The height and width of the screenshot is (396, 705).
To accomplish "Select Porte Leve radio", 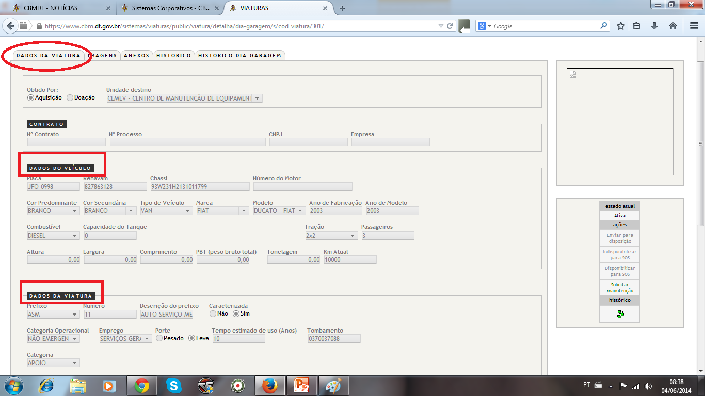I will click(191, 338).
